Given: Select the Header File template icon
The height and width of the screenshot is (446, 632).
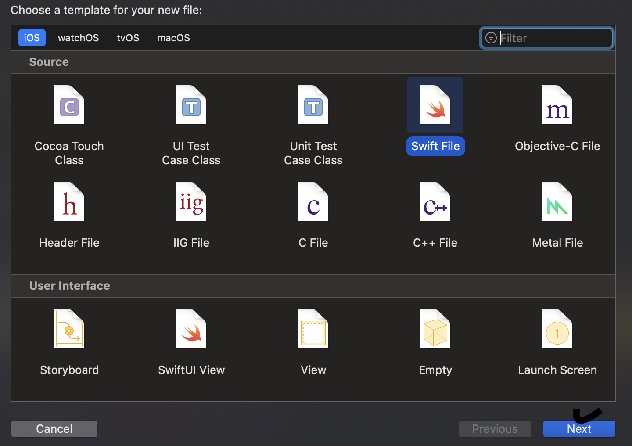Looking at the screenshot, I should pyautogui.click(x=69, y=201).
